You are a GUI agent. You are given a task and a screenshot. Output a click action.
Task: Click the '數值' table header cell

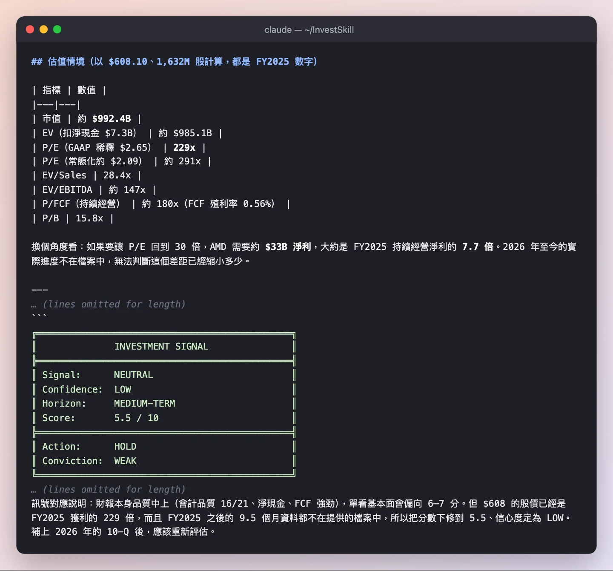point(86,90)
